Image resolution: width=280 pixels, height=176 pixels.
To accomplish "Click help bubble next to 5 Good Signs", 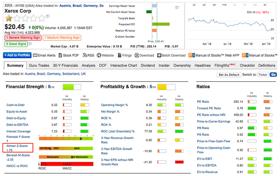I will tap(30, 43).
